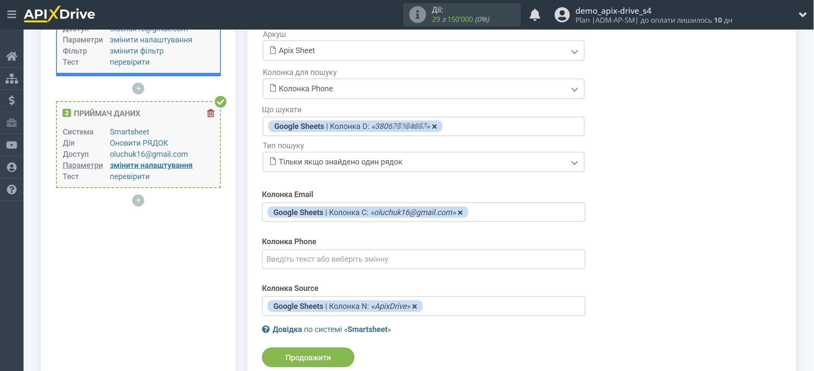
Task: Open the hamburger menu
Action: pyautogui.click(x=12, y=15)
